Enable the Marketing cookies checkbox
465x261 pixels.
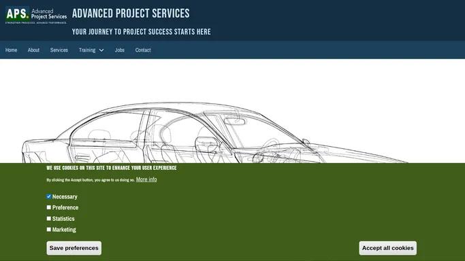[49, 229]
